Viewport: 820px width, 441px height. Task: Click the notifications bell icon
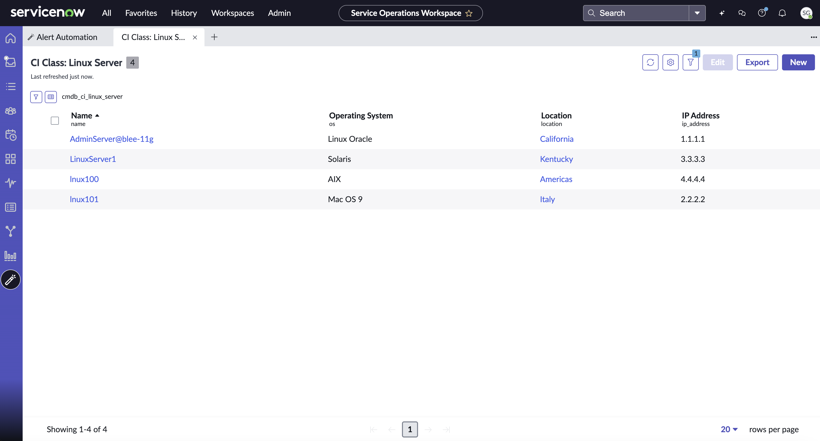tap(782, 13)
